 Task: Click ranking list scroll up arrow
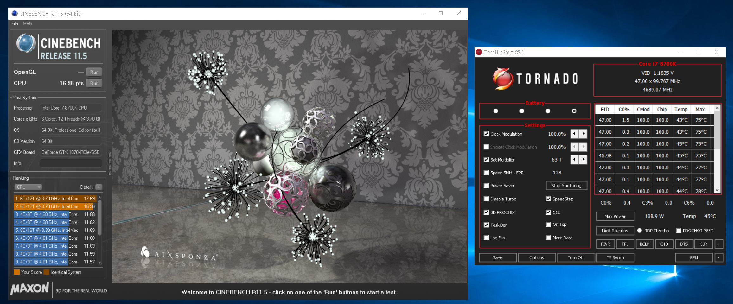click(100, 197)
